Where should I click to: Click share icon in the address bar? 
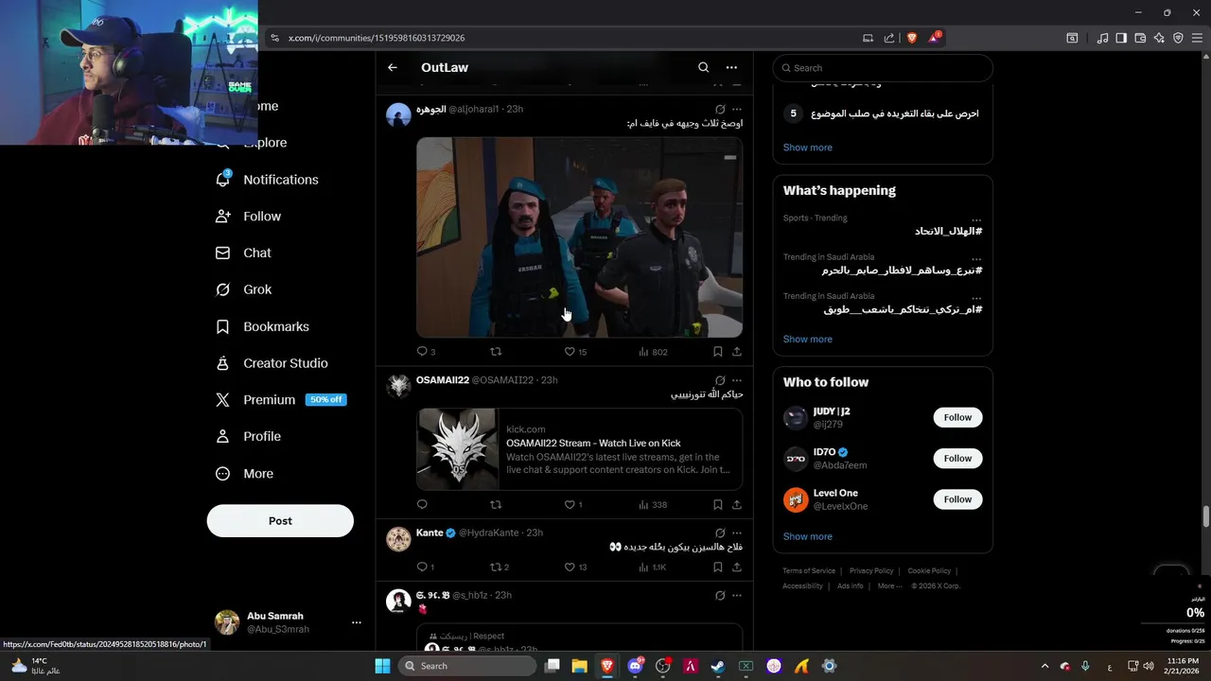click(x=889, y=38)
